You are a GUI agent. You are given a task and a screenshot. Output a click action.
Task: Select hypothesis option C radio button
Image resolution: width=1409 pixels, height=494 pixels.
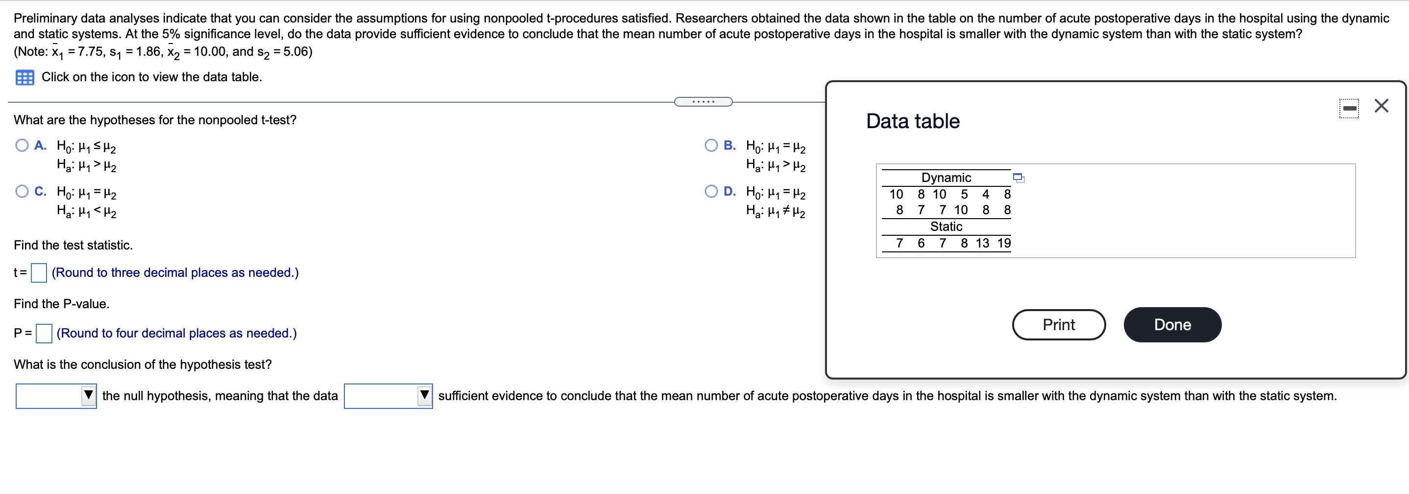[x=22, y=191]
